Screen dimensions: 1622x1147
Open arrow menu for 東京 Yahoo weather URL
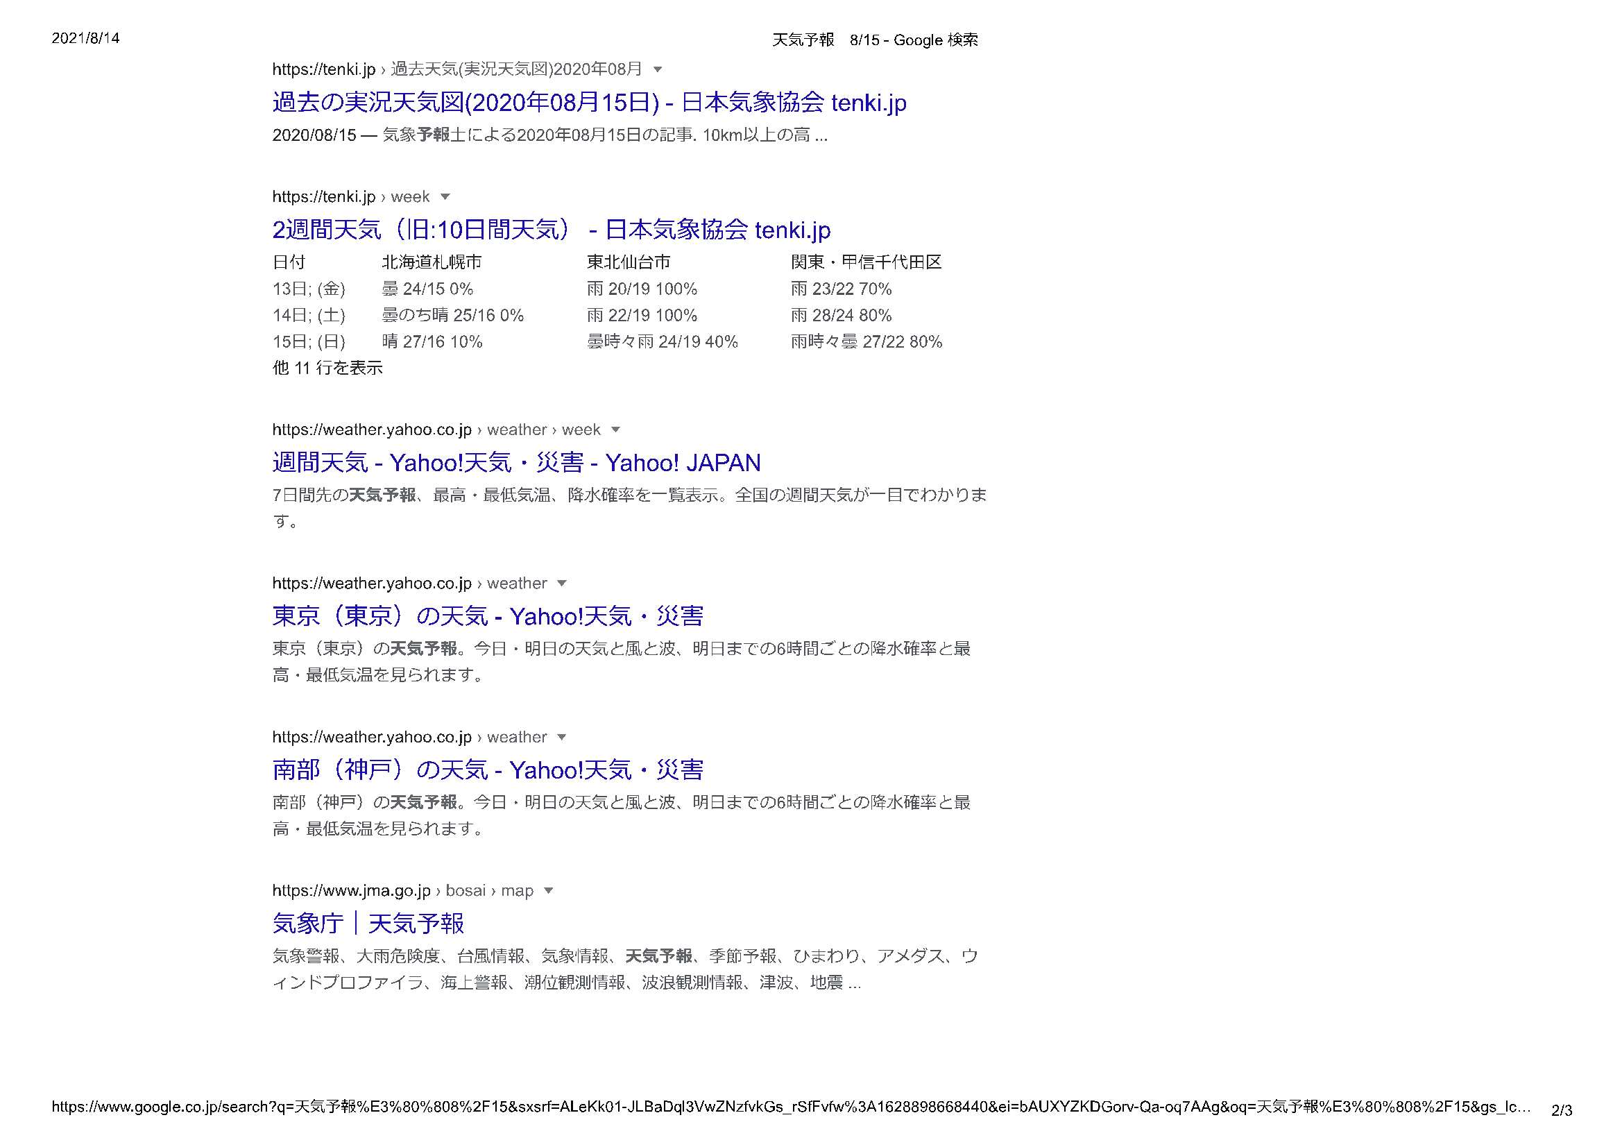coord(563,583)
